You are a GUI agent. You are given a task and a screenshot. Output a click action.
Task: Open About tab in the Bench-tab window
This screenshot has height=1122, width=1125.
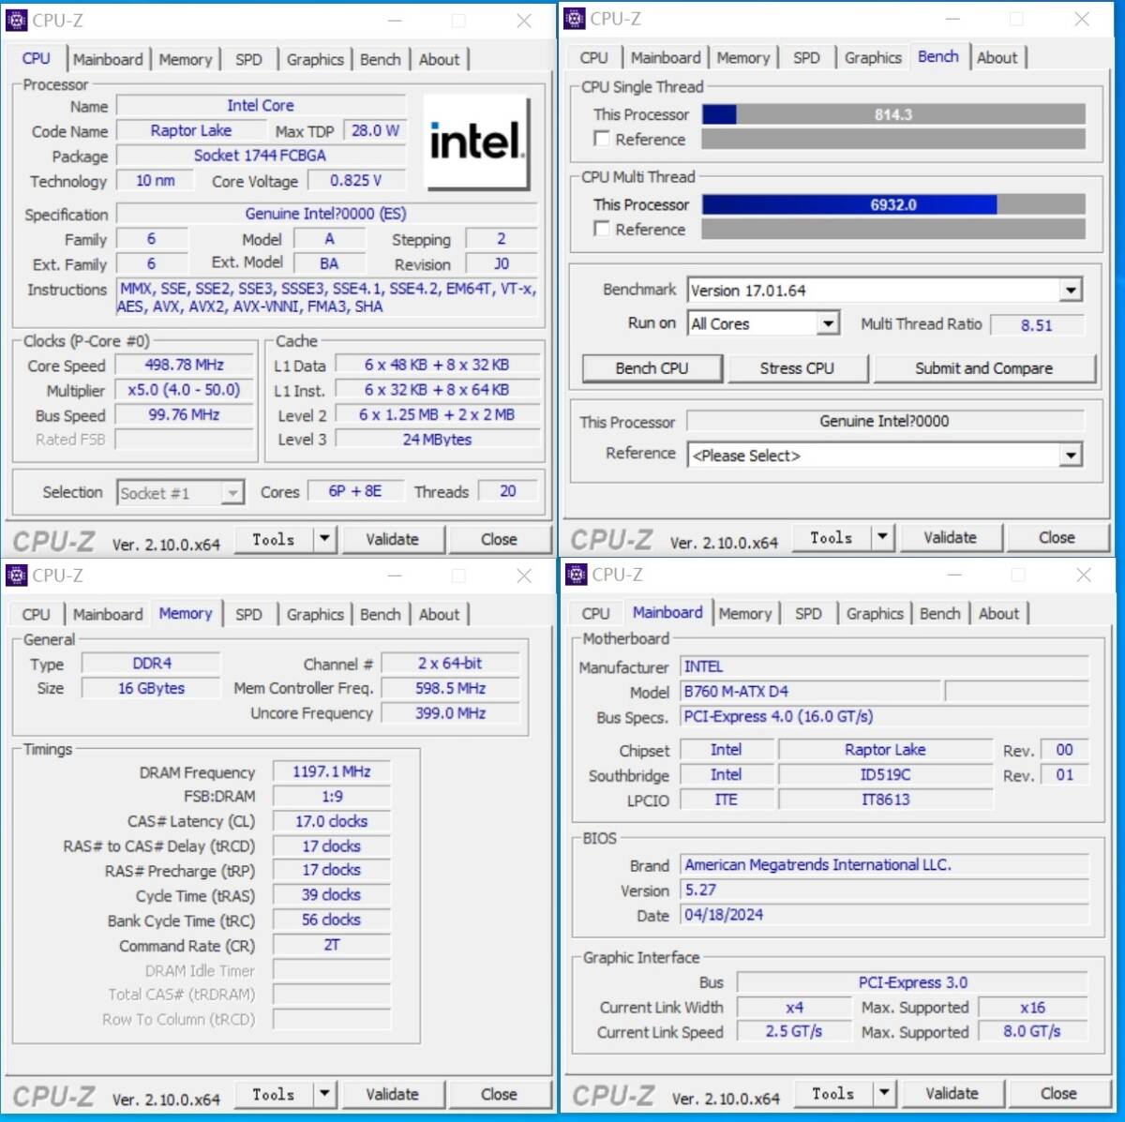(997, 57)
